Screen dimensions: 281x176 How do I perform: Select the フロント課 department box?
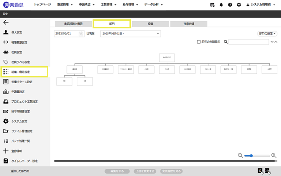[208, 69]
